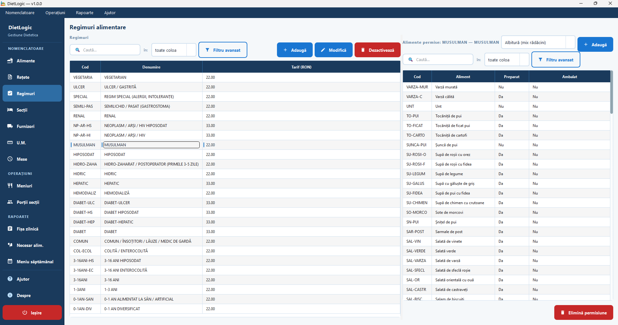Click the red Dezactivează button
This screenshot has width=618, height=325.
(377, 50)
